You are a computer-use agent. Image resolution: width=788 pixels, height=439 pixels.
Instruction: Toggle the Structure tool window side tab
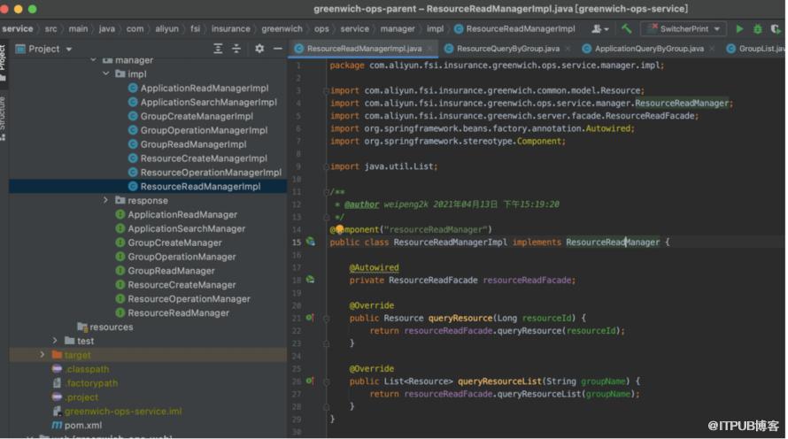(x=3, y=119)
